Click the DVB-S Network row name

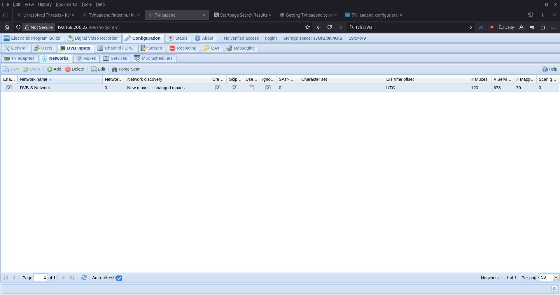coord(35,88)
